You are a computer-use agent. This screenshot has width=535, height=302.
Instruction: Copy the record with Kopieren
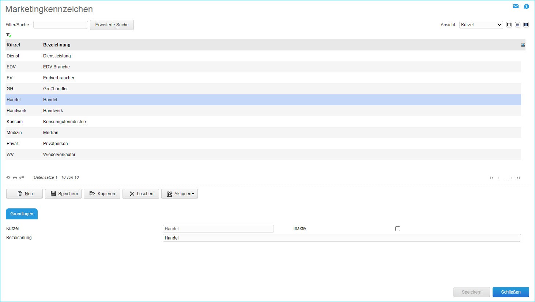pos(102,194)
